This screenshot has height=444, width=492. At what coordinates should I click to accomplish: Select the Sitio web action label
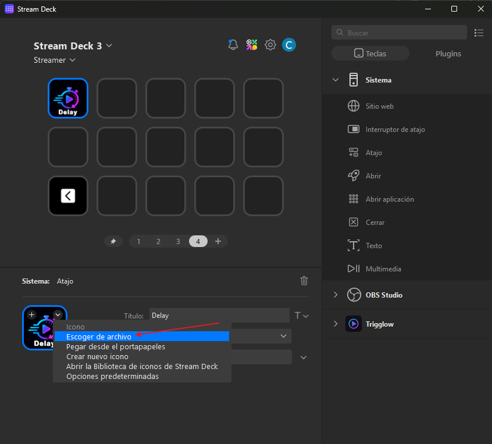click(x=379, y=106)
